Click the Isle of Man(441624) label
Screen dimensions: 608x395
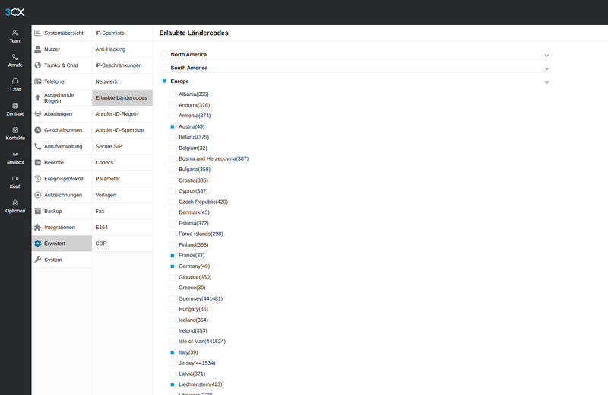pyautogui.click(x=202, y=342)
